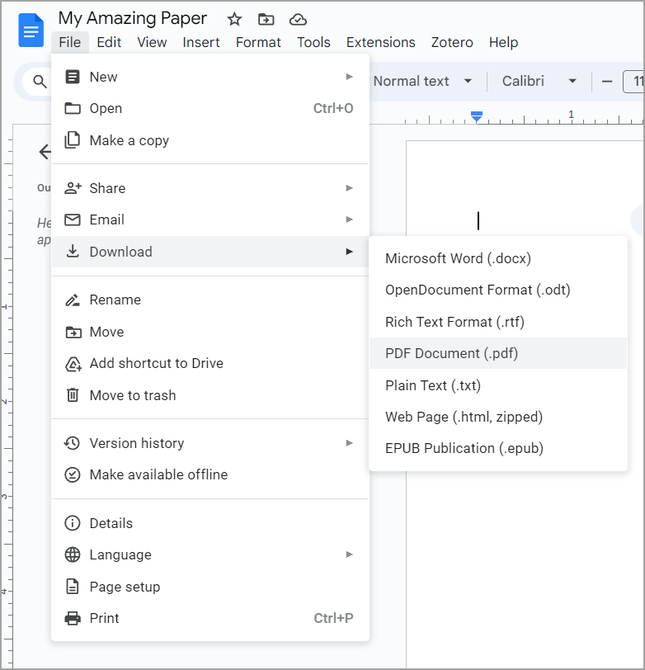Click the back arrow in outline panel
Image resolution: width=645 pixels, height=670 pixels.
[x=45, y=152]
